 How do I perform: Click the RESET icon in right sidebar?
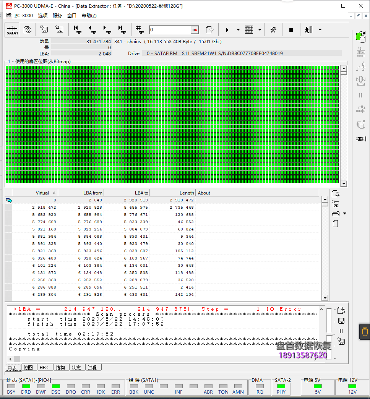click(x=360, y=52)
